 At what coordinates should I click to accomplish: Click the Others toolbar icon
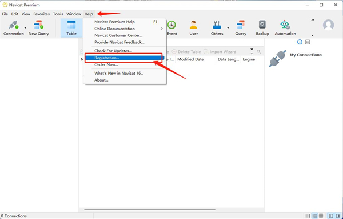217,28
